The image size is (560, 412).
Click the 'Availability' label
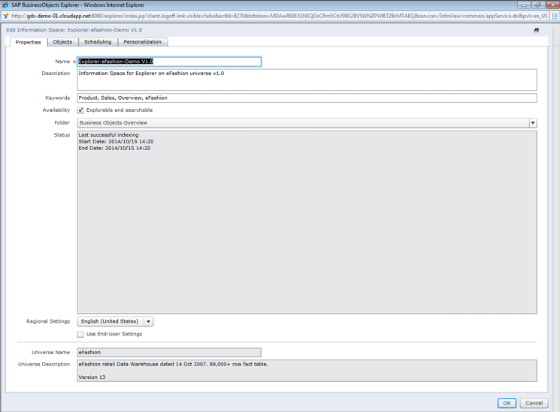56,110
